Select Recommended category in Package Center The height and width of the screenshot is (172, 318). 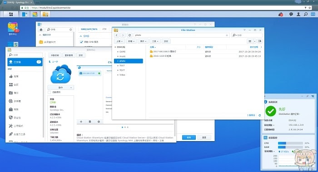25,76
